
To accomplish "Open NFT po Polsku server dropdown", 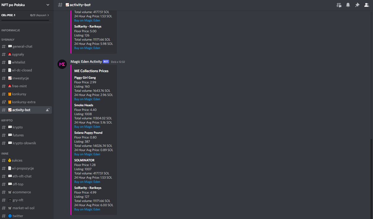I will [x=25, y=5].
